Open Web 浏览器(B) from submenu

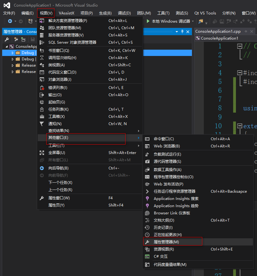pos(198,146)
